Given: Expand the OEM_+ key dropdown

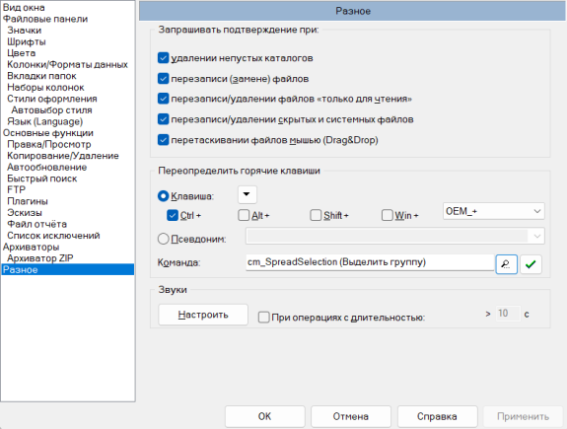Looking at the screenshot, I should pyautogui.click(x=494, y=211).
